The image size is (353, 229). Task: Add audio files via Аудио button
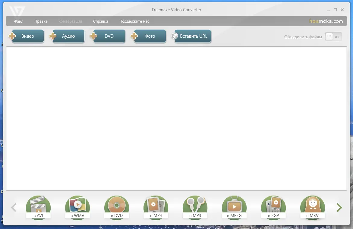67,36
